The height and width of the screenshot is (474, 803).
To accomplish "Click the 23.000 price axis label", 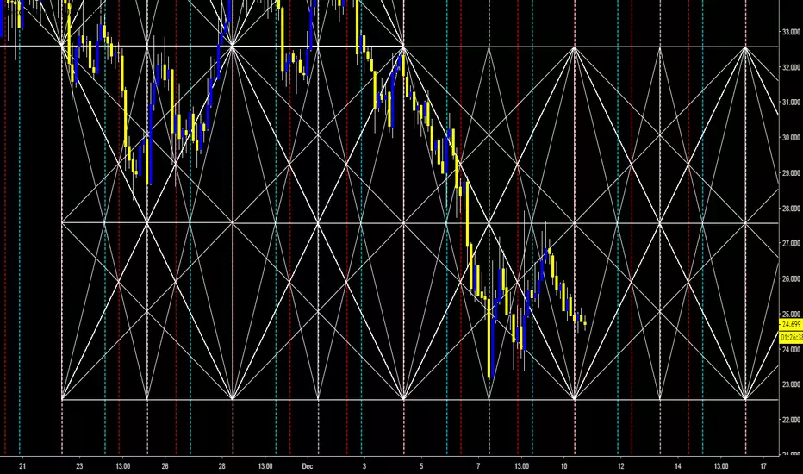I will point(791,384).
